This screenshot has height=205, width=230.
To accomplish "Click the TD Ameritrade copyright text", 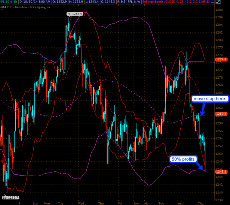I will coord(26,7).
